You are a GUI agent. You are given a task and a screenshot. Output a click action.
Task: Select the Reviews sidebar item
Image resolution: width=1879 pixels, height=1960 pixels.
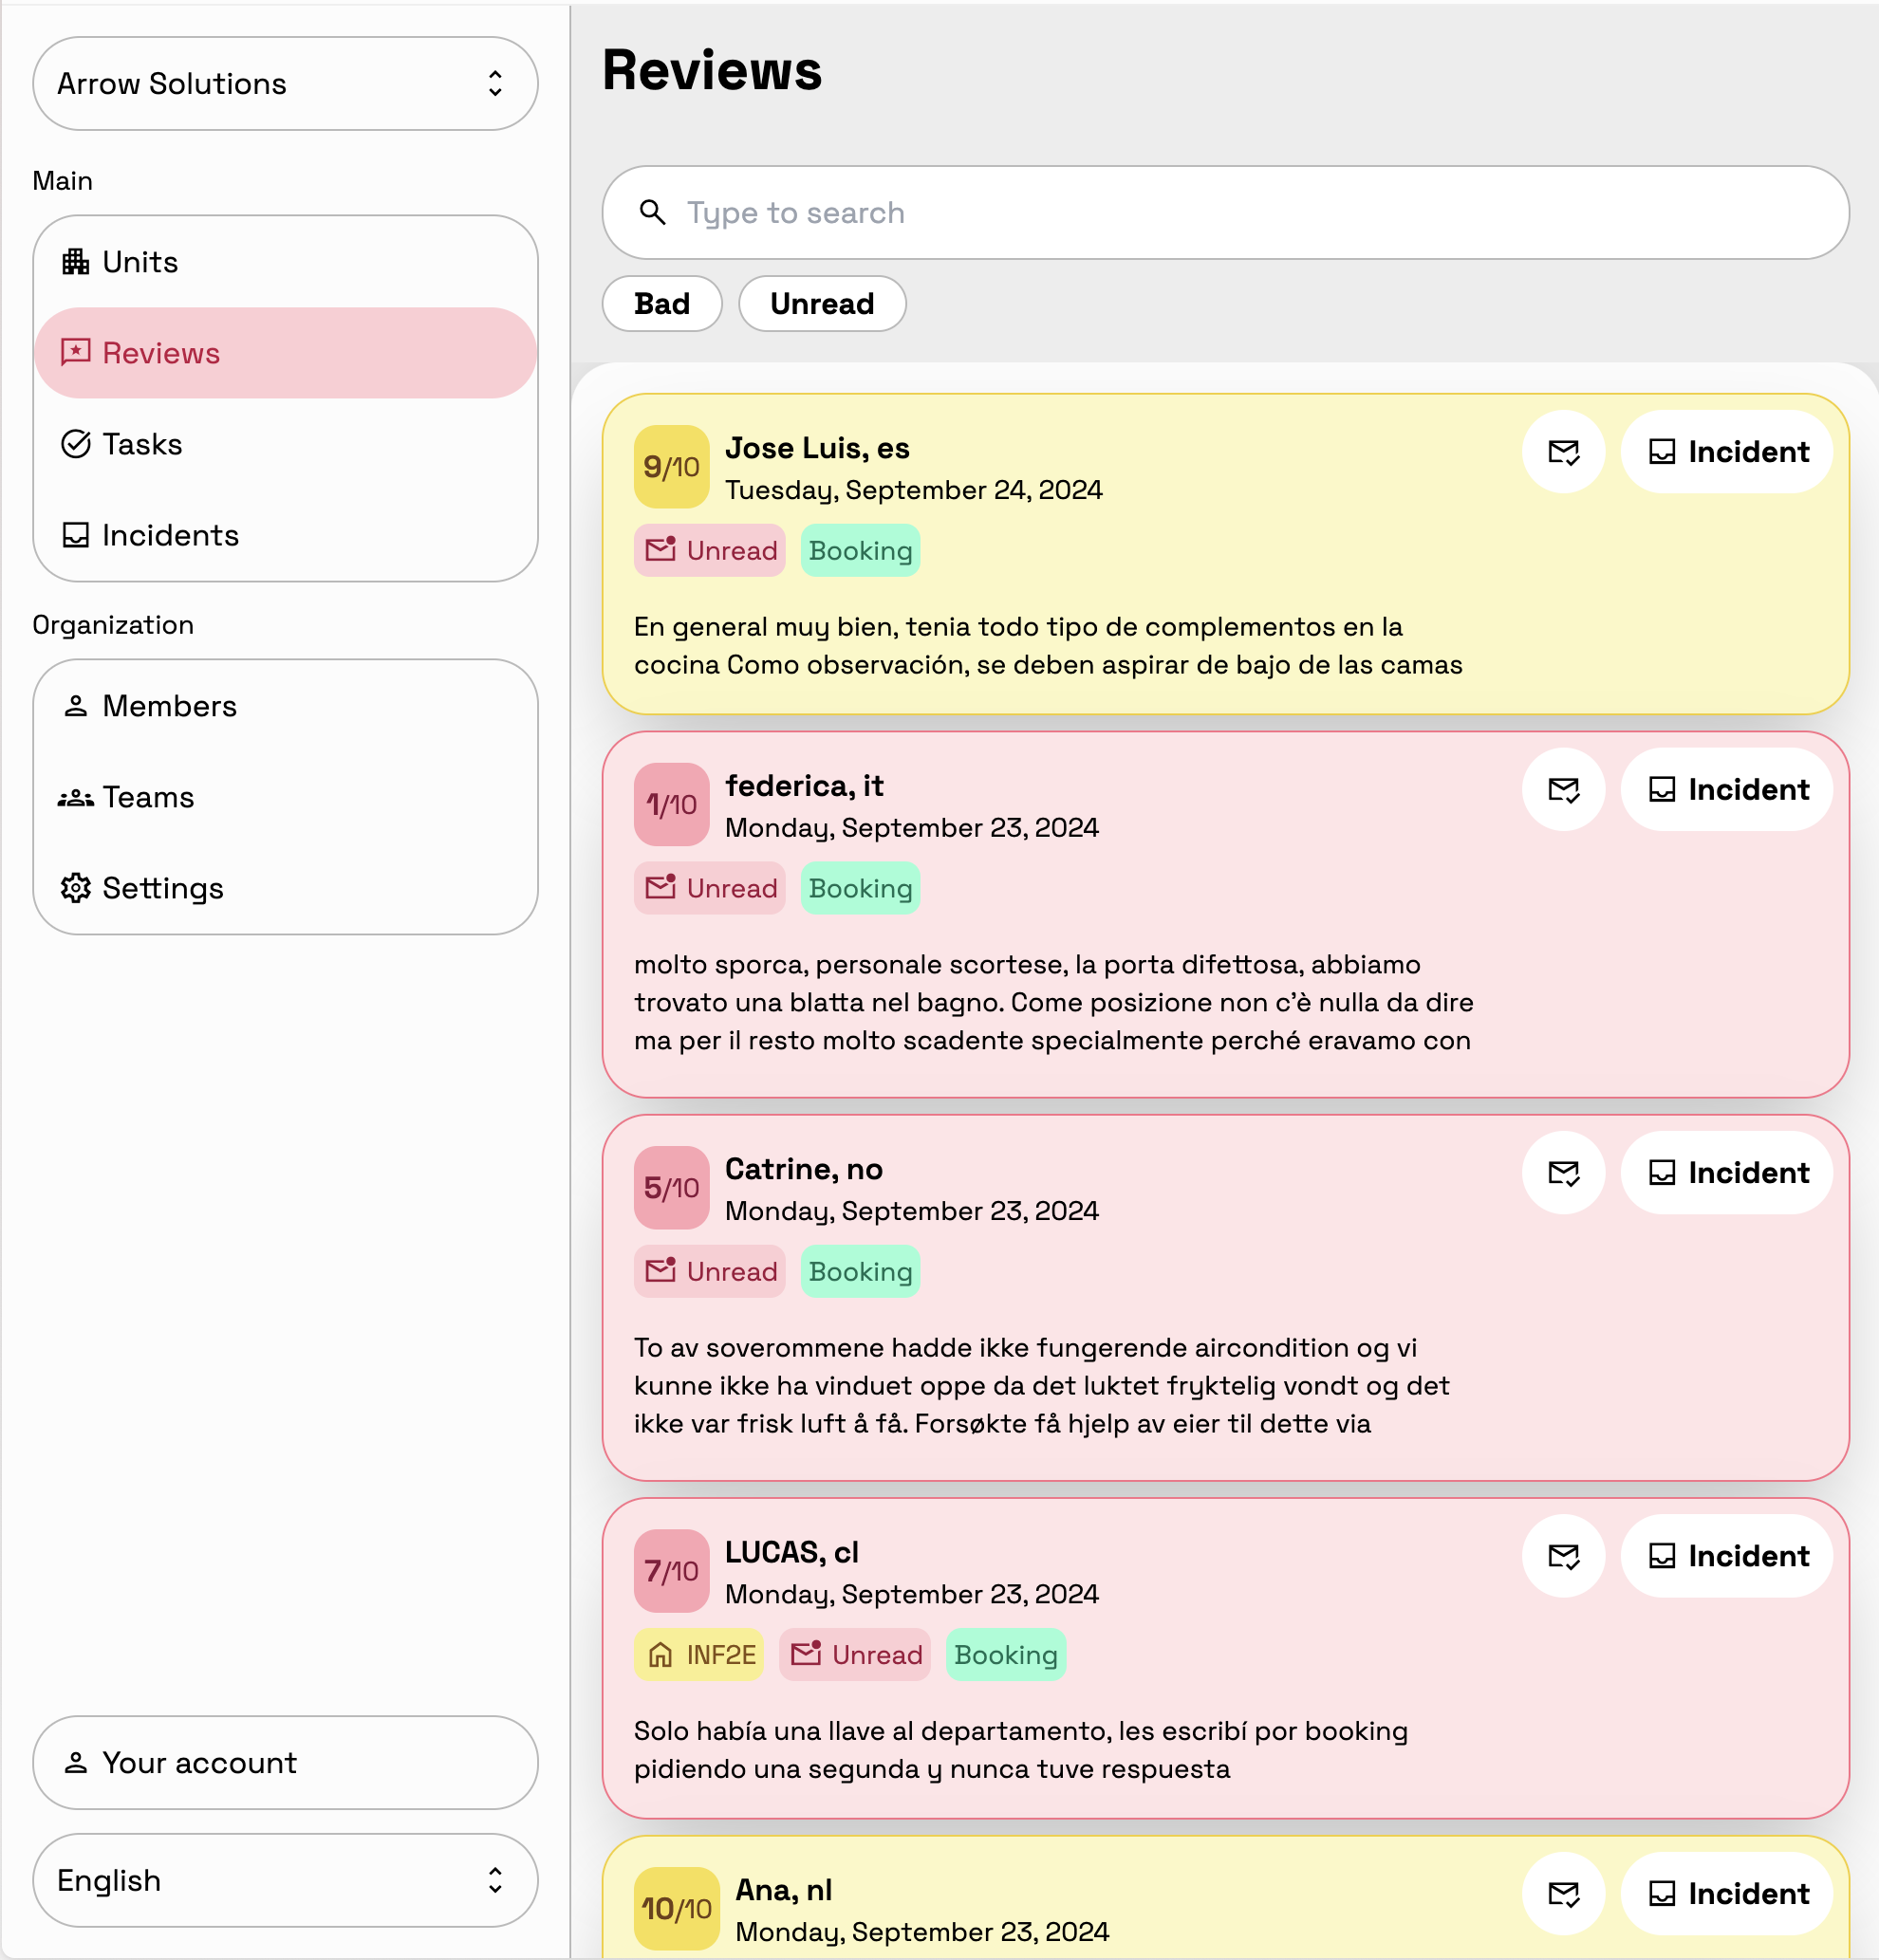pyautogui.click(x=285, y=353)
